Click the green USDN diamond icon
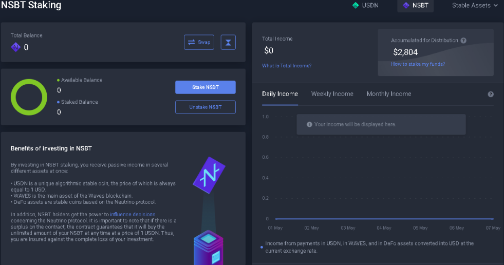 pos(356,6)
